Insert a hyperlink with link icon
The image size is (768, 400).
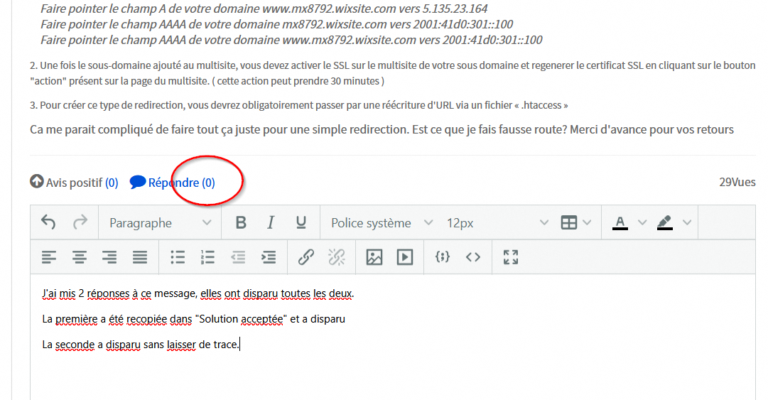[306, 257]
